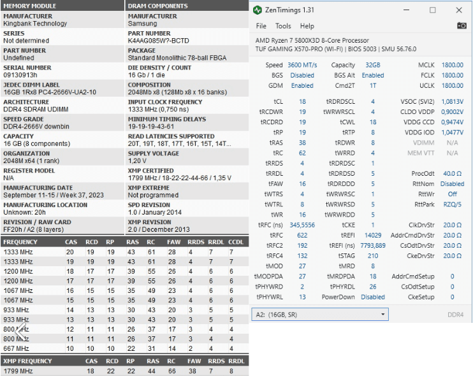Click the tRFC2 value 192
The height and width of the screenshot is (377, 473).
click(302, 246)
